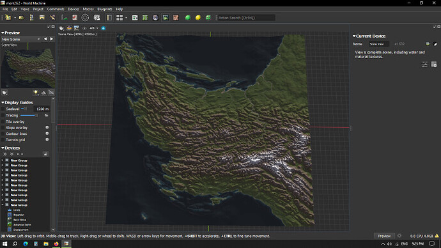This screenshot has width=441, height=248.
Task: Go to next preview with right arrow
Action: (52, 39)
